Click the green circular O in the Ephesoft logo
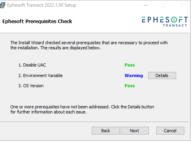This screenshot has height=142, width=191. pyautogui.click(x=174, y=20)
